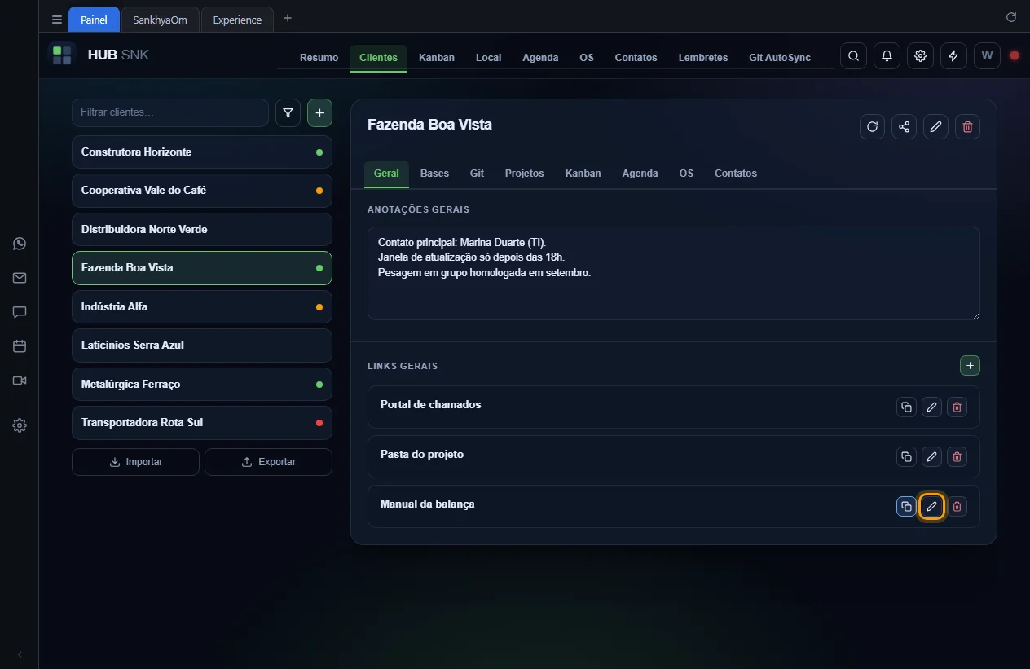Open the sidebar settings gear
Image resolution: width=1030 pixels, height=669 pixels.
pos(20,425)
